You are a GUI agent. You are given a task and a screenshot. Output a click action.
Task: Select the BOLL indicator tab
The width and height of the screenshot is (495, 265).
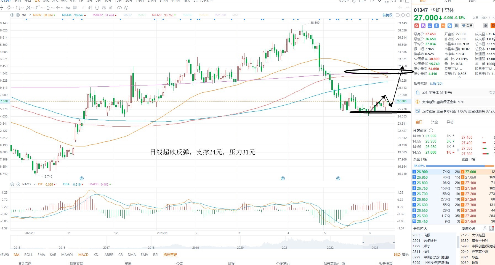(28, 255)
